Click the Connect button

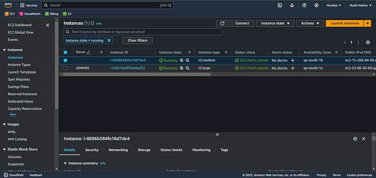tap(242, 23)
